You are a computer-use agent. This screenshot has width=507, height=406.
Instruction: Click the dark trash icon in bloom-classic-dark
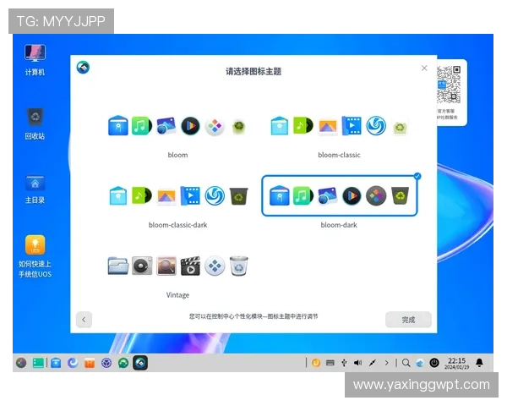tap(238, 196)
